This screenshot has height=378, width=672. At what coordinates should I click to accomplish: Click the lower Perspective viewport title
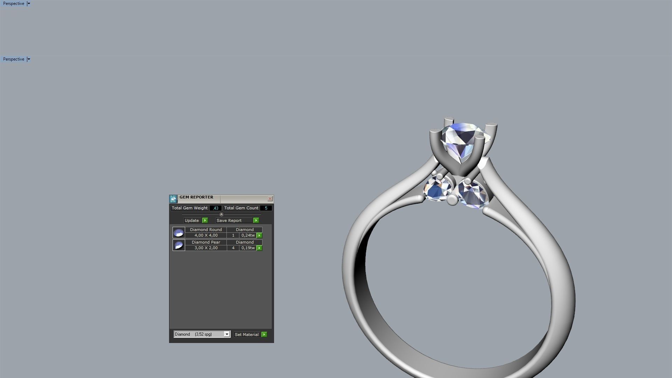(x=14, y=59)
